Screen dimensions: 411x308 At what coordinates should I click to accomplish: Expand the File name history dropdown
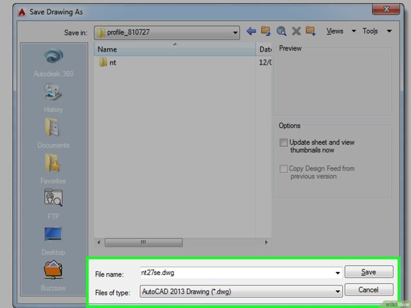tap(338, 273)
